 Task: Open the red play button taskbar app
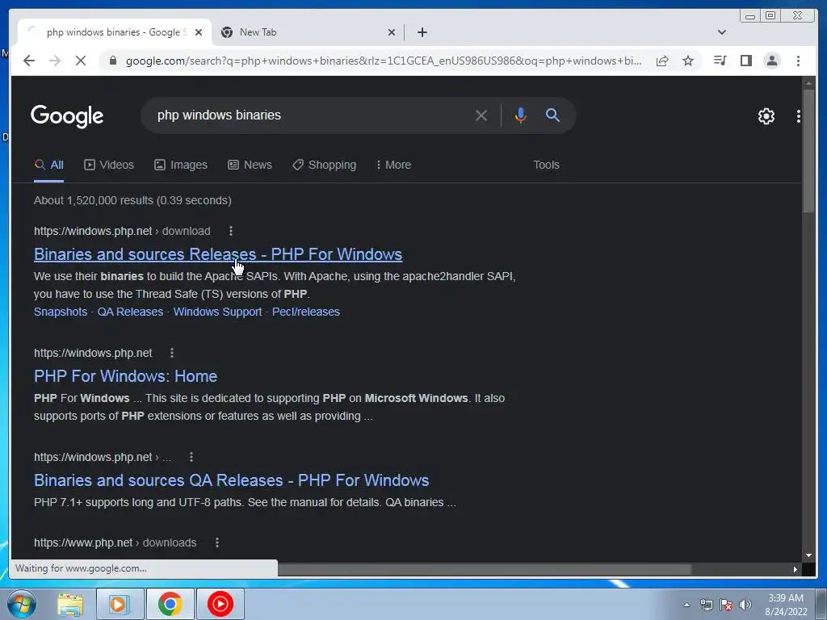tap(220, 604)
